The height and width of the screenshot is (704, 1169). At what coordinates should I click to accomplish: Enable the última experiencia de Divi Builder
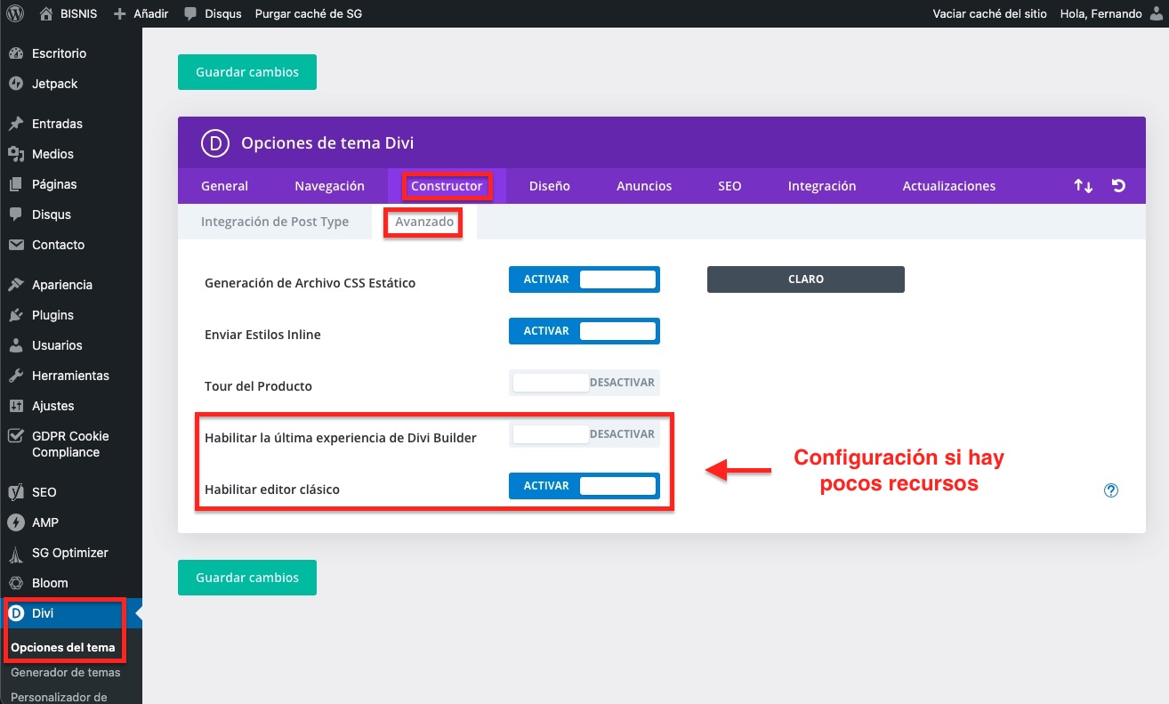pos(584,434)
